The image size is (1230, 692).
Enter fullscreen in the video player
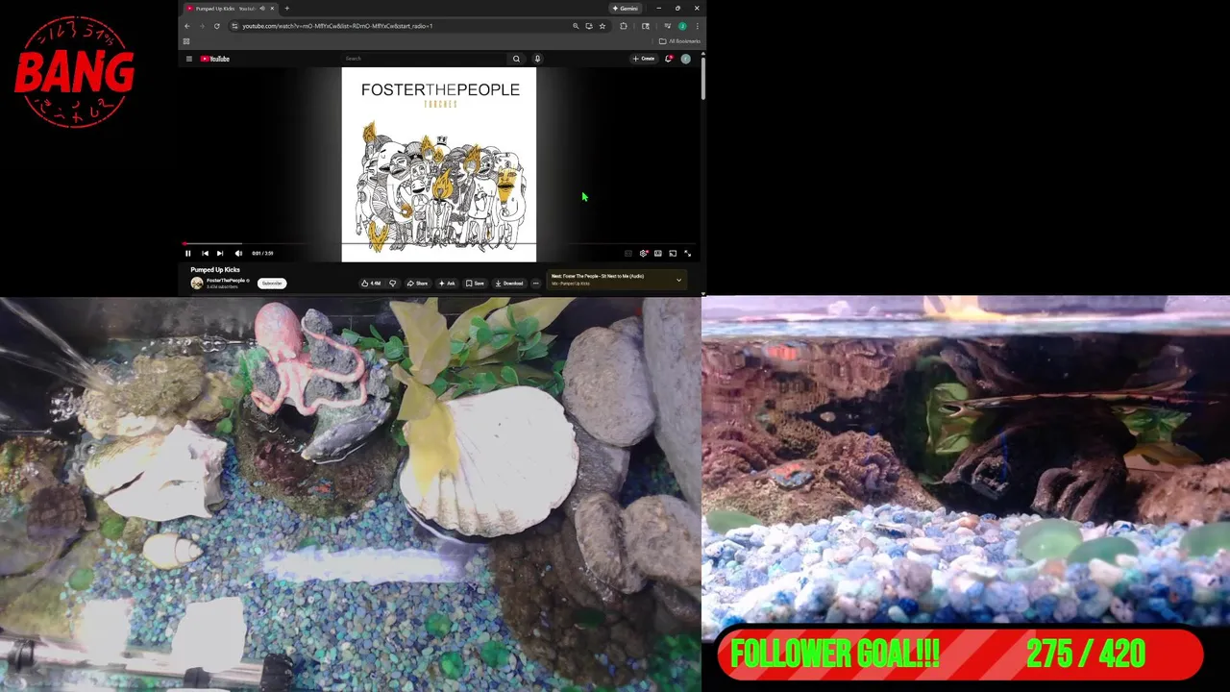(x=687, y=253)
